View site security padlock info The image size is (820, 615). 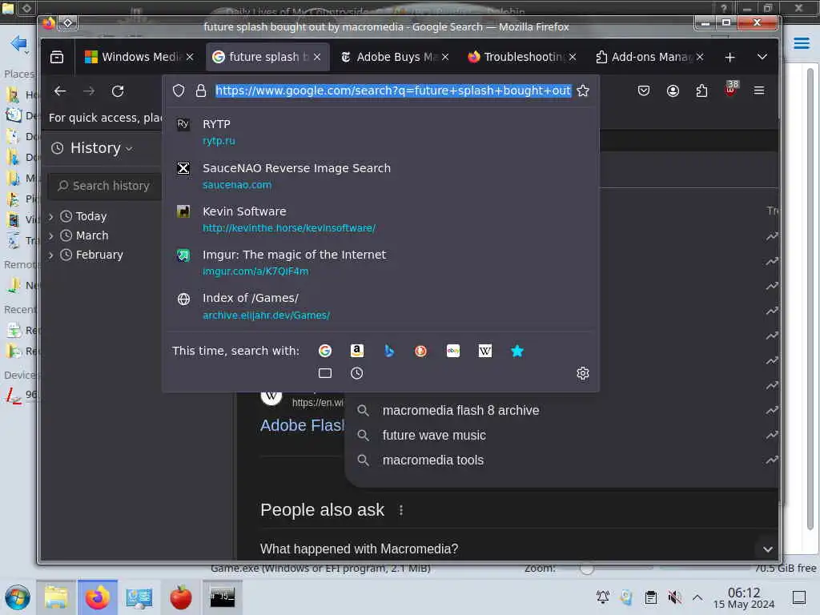point(201,91)
